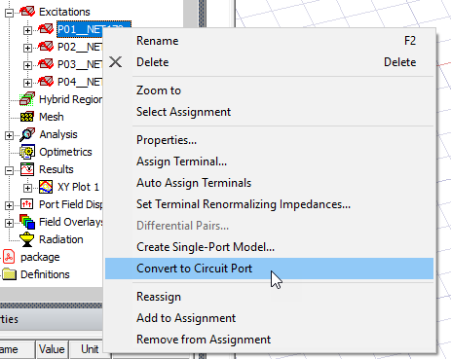
Task: Choose Rename from the context menu
Action: tap(269, 41)
